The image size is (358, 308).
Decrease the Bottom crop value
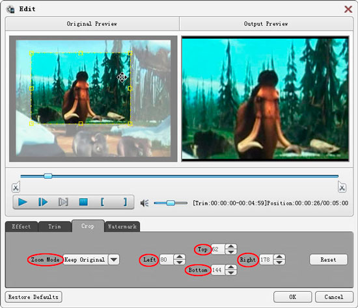pos(231,273)
